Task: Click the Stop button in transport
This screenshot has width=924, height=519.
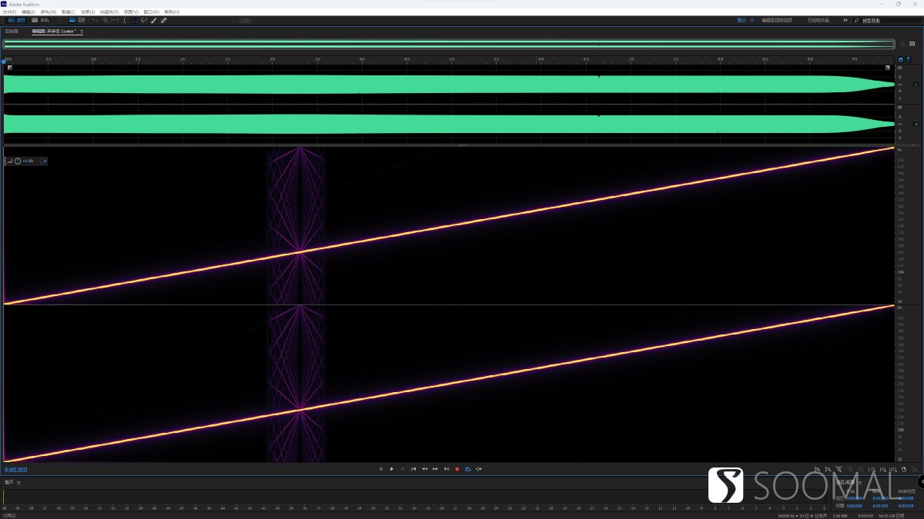Action: coord(380,469)
